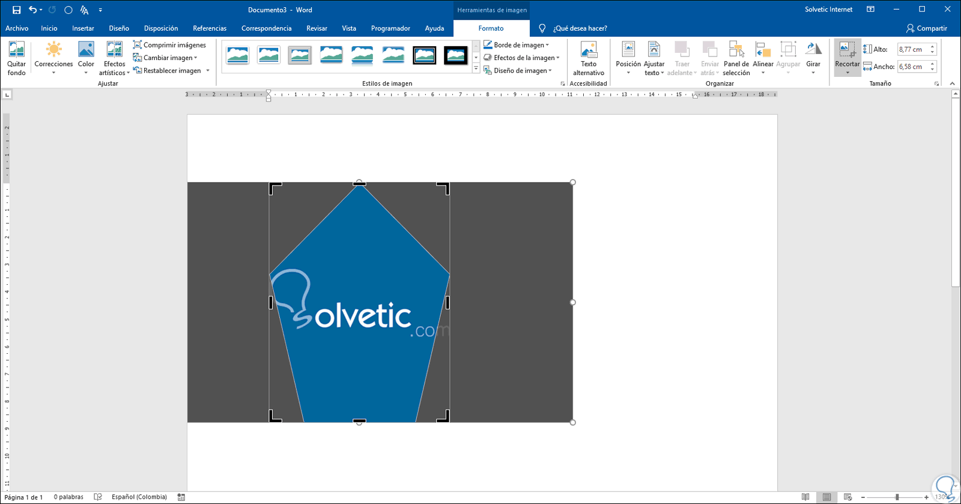Click the spelling check status icon
Viewport: 961px width, 504px height.
(98, 497)
